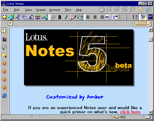The image size is (154, 121).
Task: Follow the red "click here" link
Action: pyautogui.click(x=130, y=112)
